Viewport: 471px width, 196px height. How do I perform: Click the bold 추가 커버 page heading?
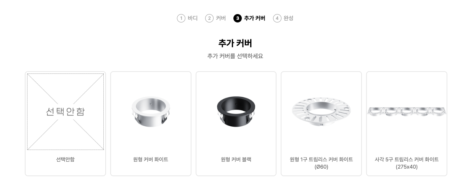point(235,43)
